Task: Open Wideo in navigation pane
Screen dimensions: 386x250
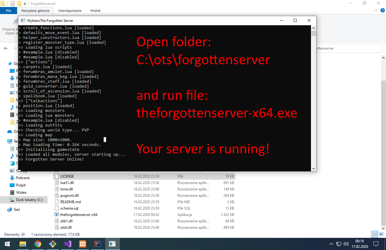Action: (x=21, y=193)
